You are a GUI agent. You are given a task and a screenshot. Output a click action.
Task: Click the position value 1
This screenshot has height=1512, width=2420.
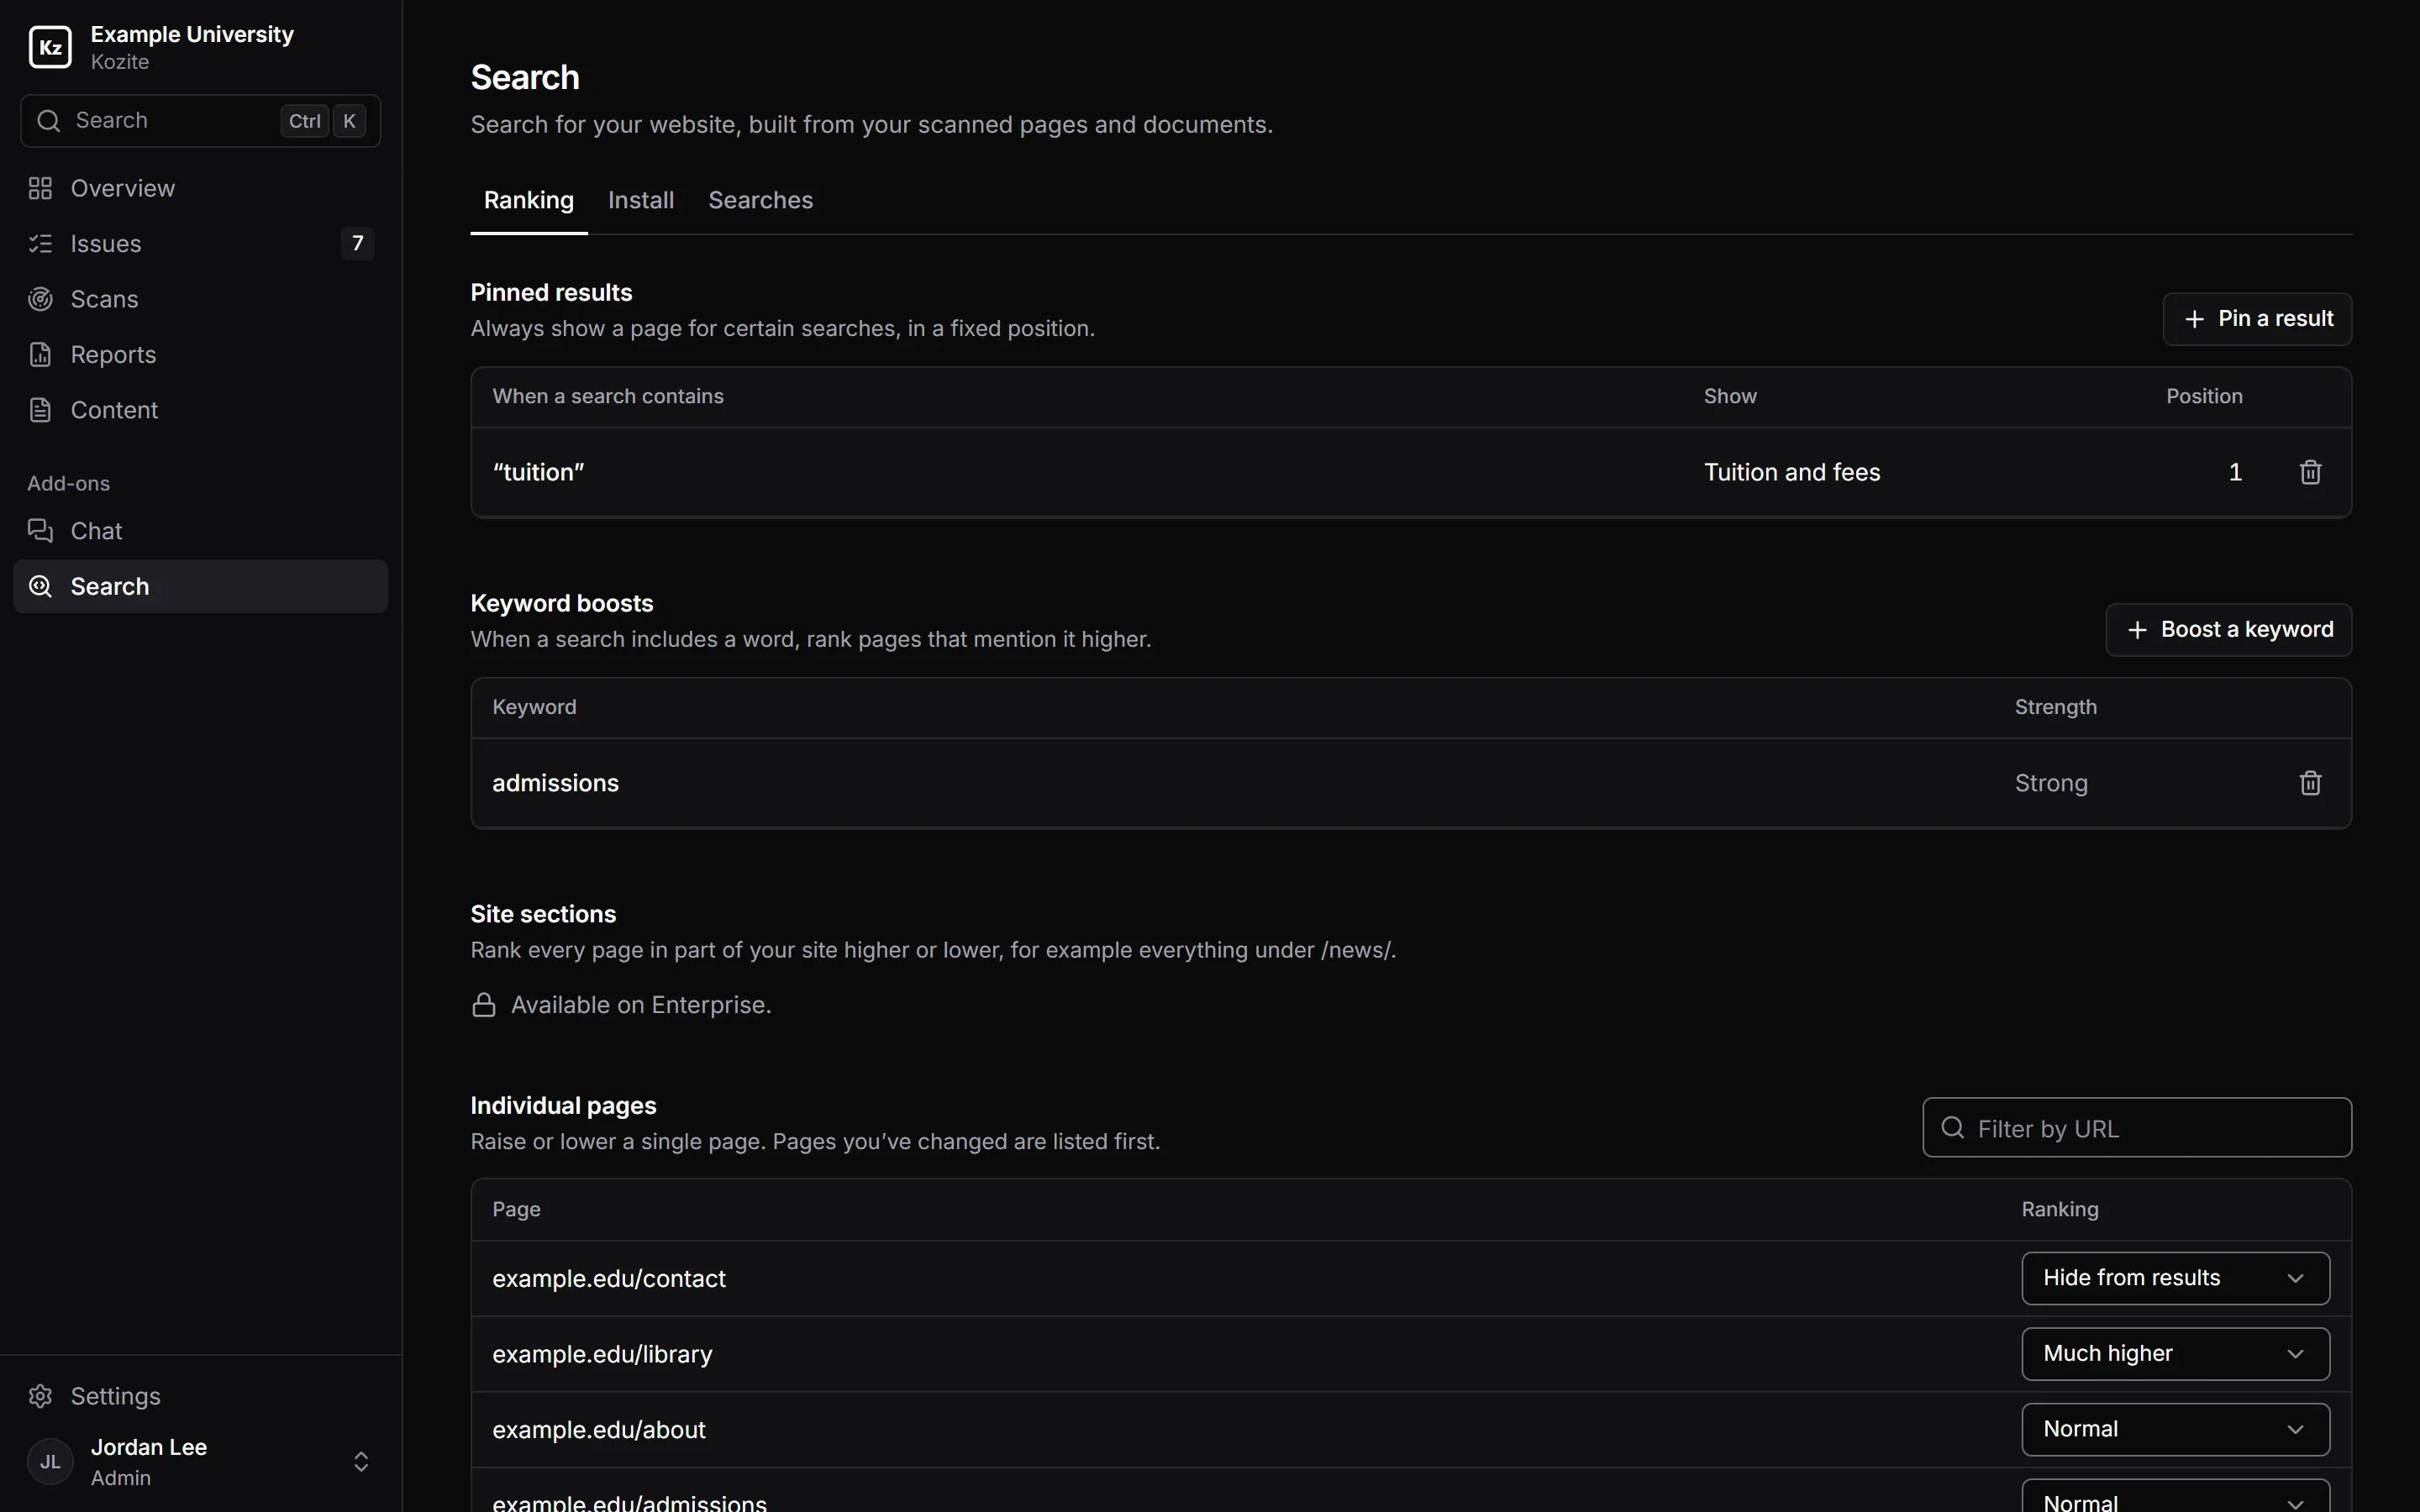click(2235, 472)
